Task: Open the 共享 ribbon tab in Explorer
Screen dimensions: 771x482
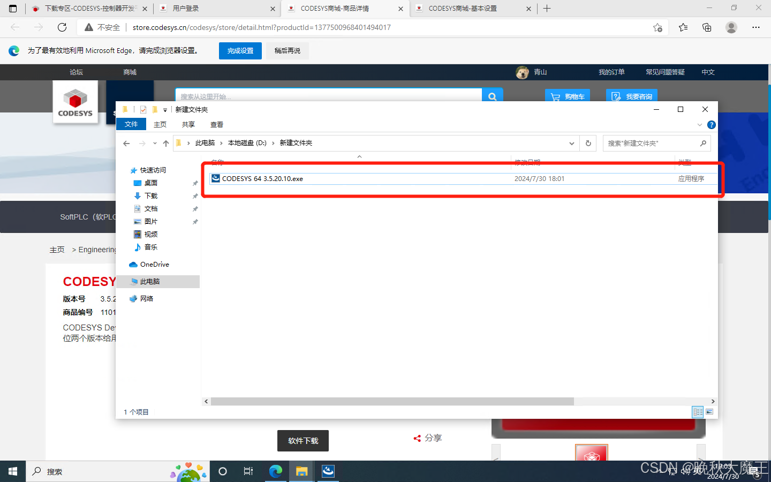Action: tap(188, 124)
